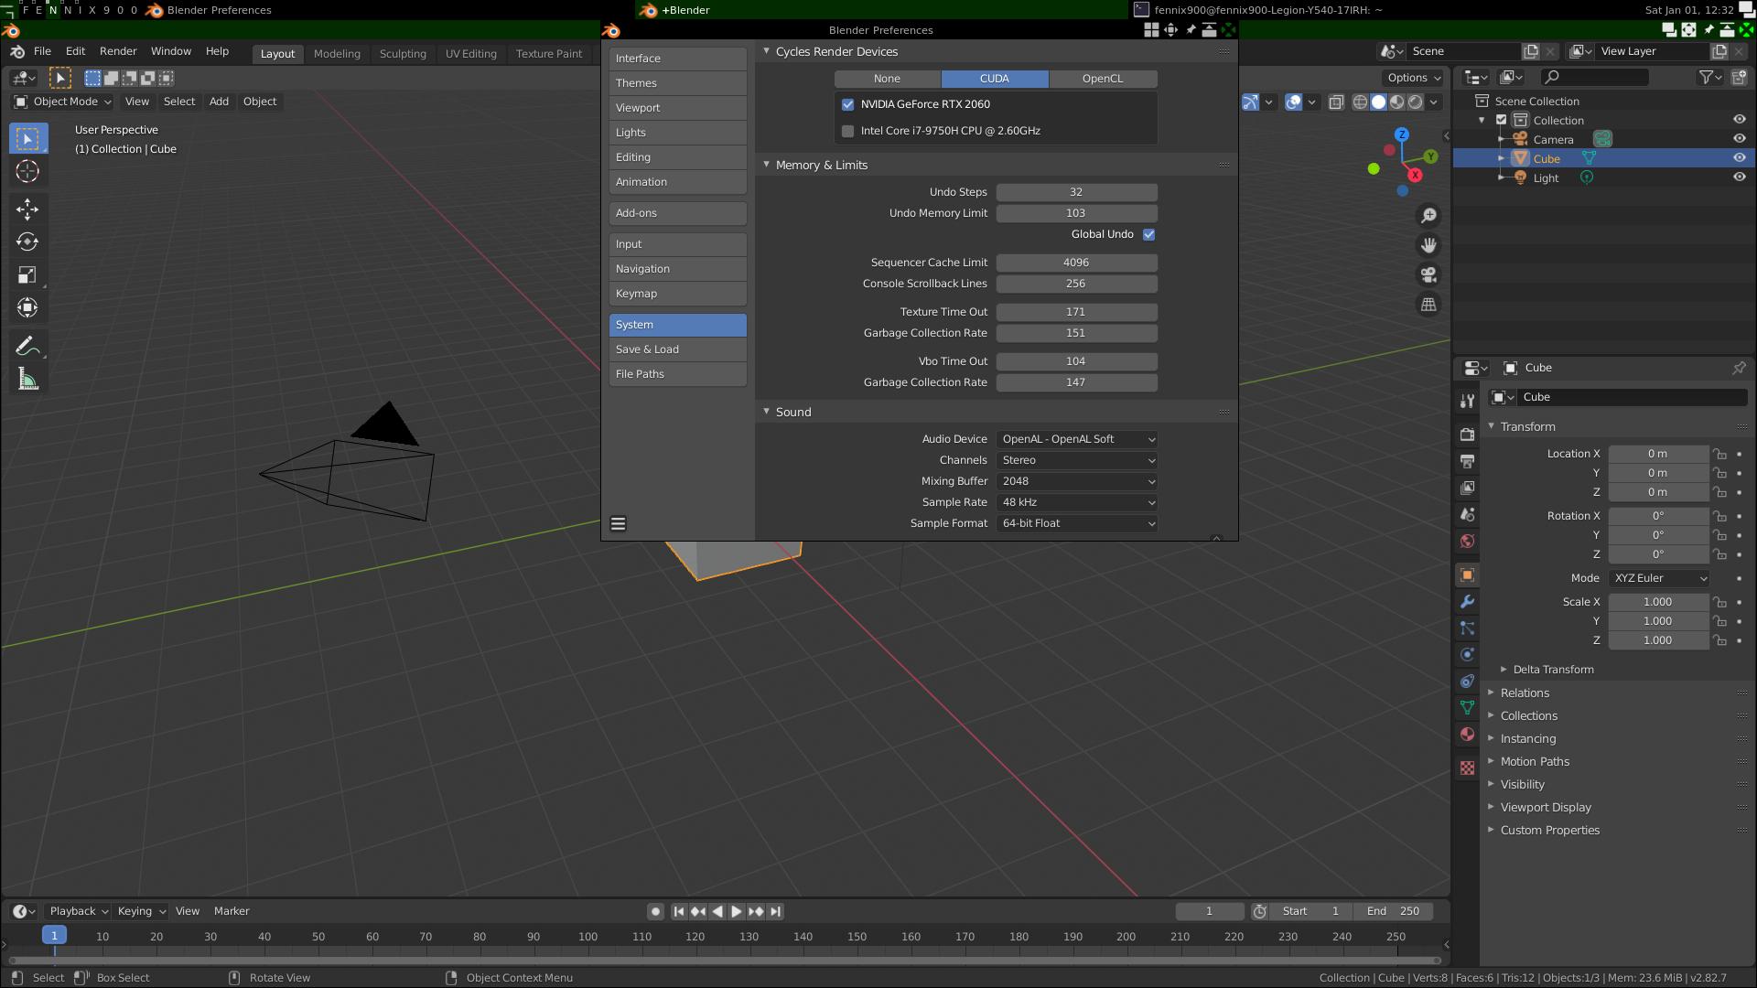
Task: Click the timeline Play button
Action: (736, 911)
